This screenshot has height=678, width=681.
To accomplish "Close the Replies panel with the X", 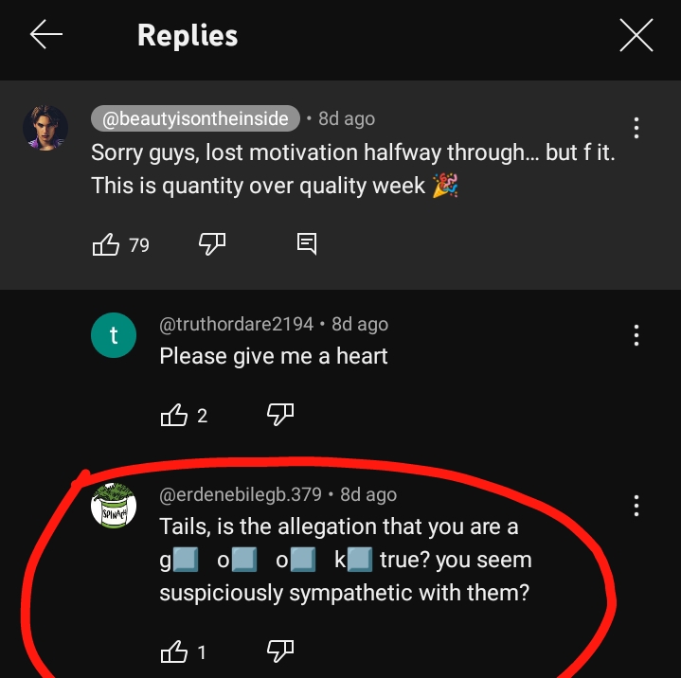I will (636, 35).
